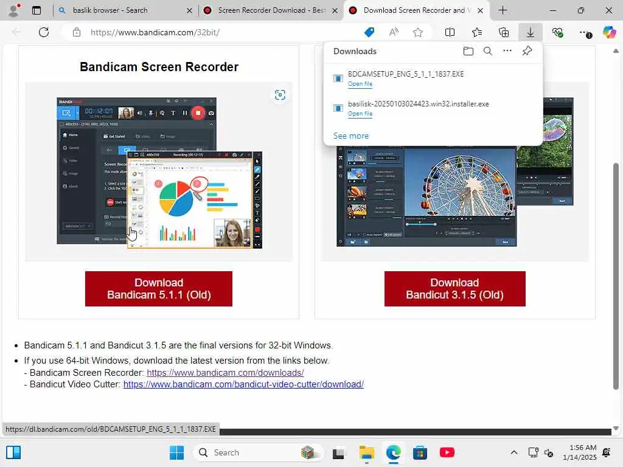Click the Edge icon in taskbar
Screen dimensions: 623x467
pos(394,452)
